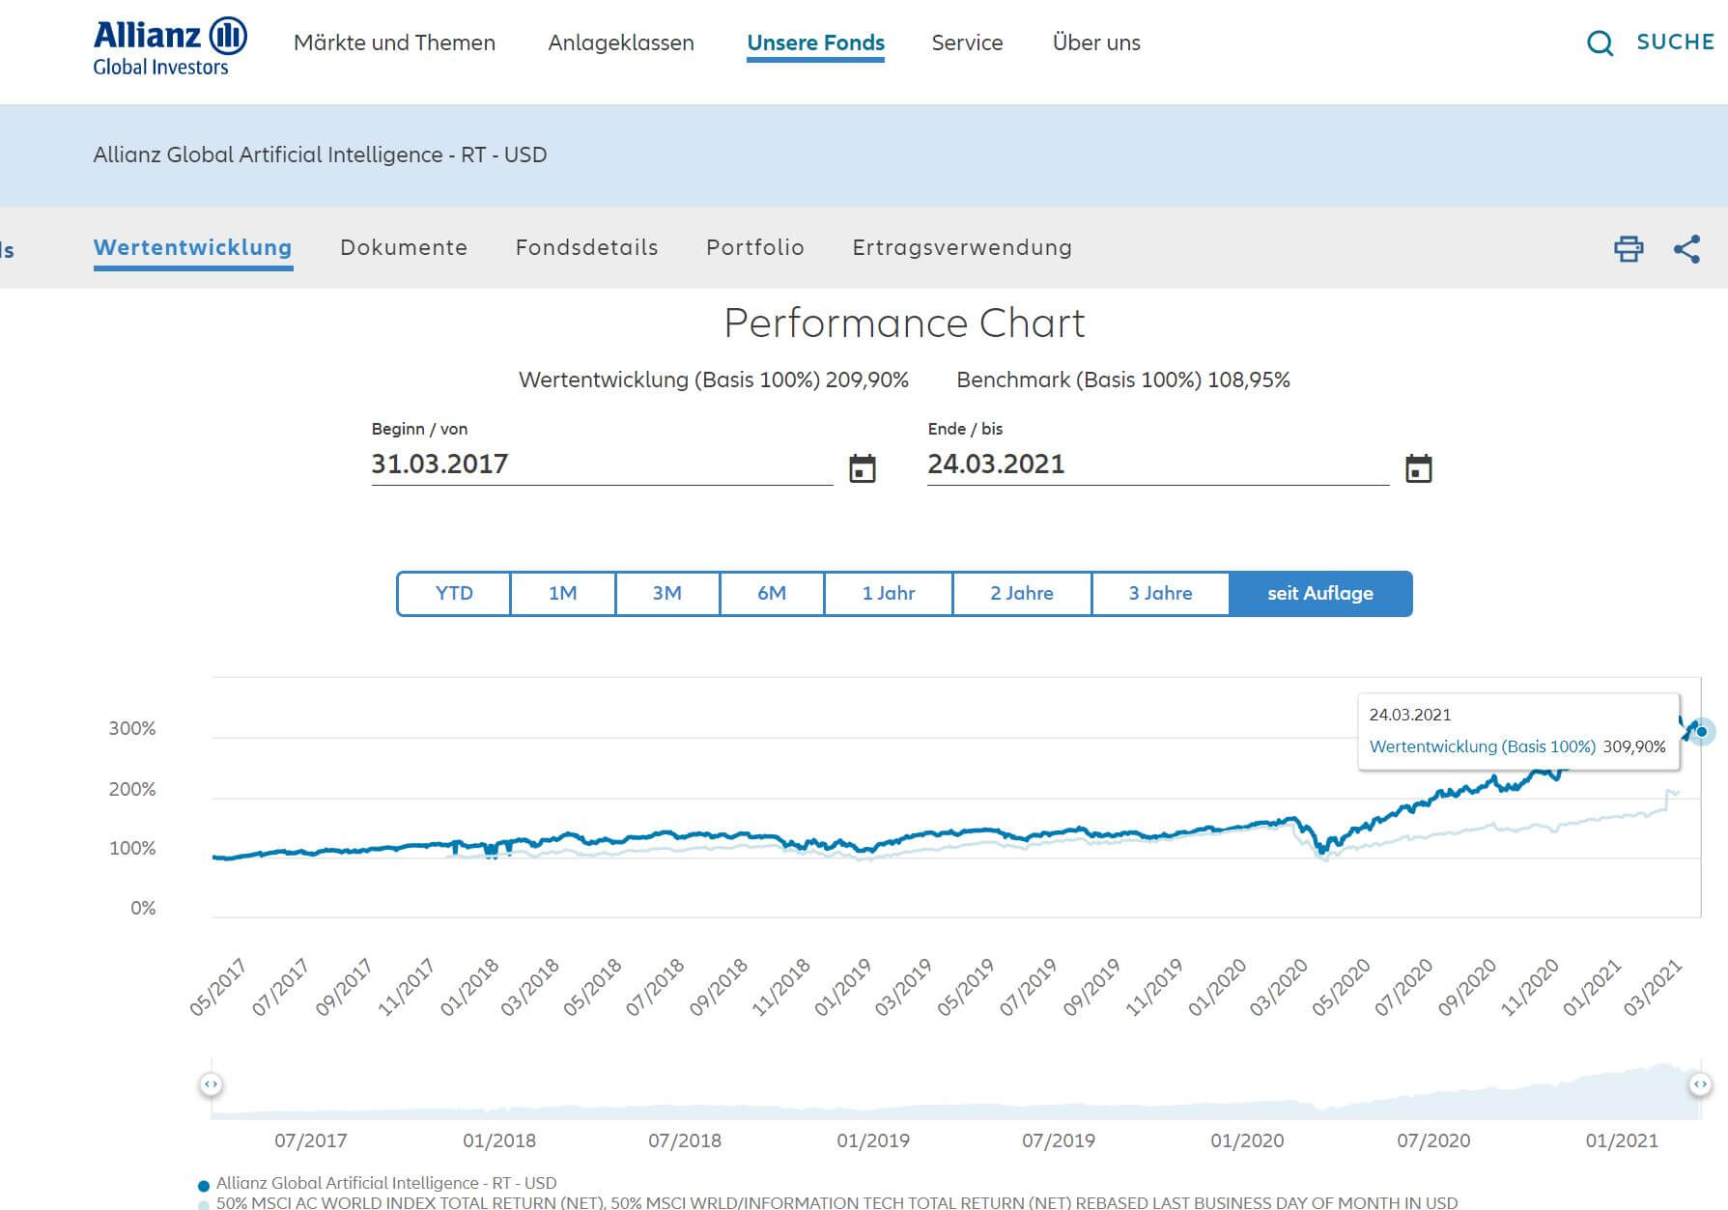Click the 01/2020 label in range navigator
This screenshot has width=1728, height=1210.
1247,1140
